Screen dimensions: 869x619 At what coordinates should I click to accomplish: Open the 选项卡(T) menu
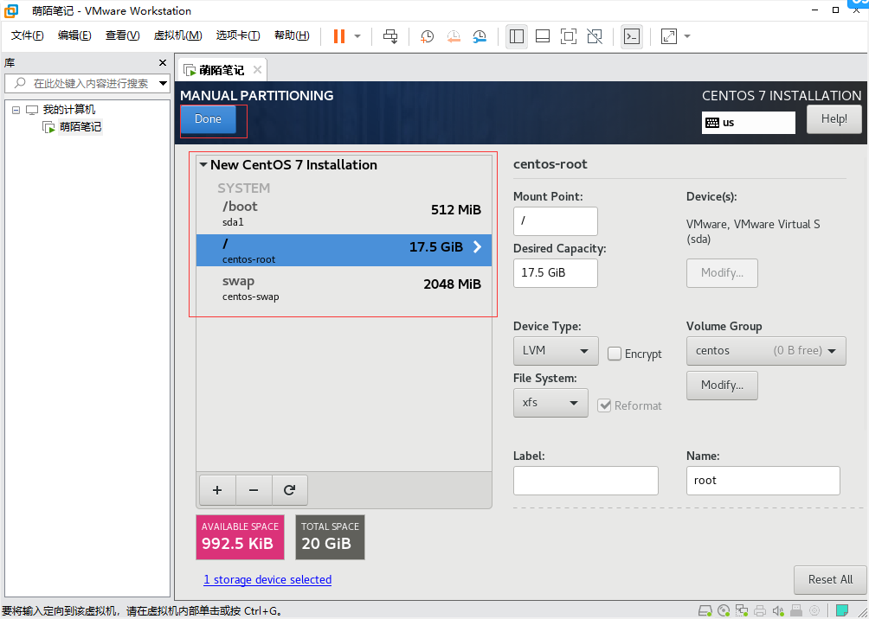click(x=238, y=35)
